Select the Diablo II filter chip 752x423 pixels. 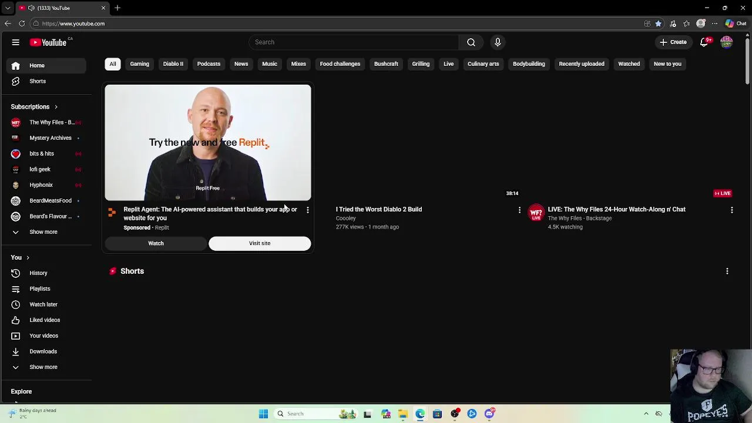coord(173,64)
